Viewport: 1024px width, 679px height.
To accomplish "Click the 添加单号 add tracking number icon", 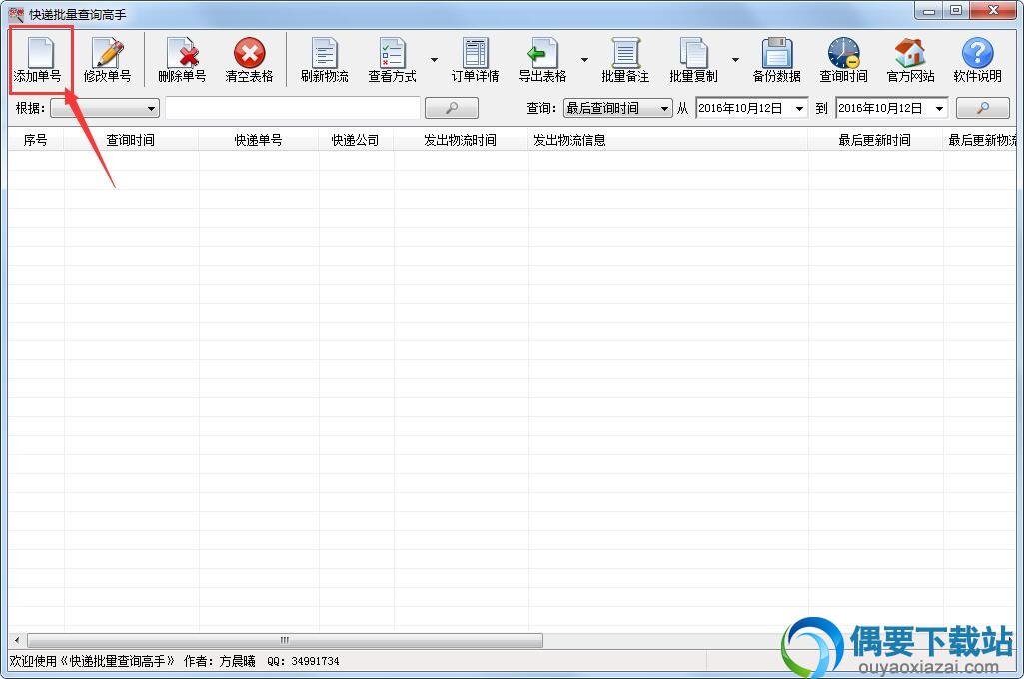I will 39,60.
